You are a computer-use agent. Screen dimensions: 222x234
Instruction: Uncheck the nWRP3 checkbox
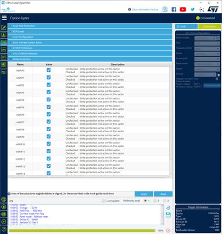(49, 92)
